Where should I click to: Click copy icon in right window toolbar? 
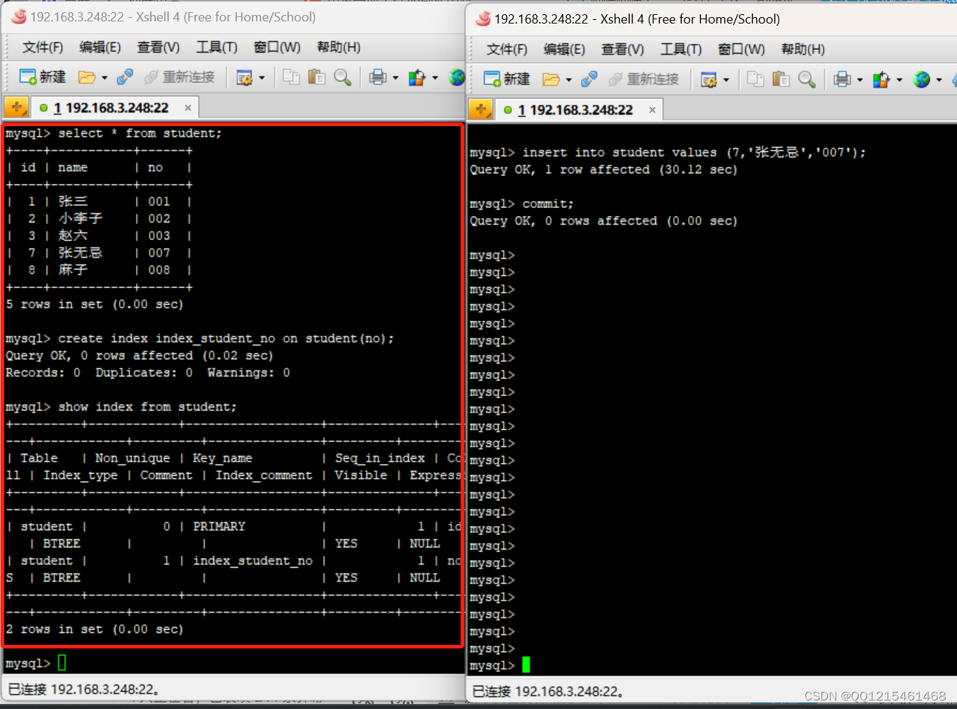coord(755,79)
